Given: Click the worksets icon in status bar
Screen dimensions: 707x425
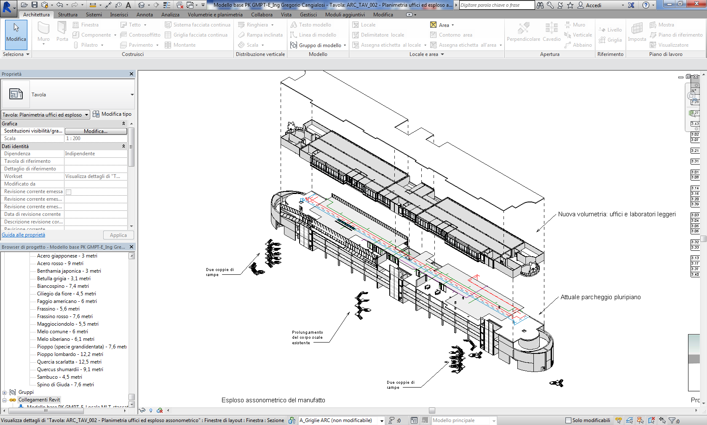Looking at the screenshot, I should click(x=292, y=420).
